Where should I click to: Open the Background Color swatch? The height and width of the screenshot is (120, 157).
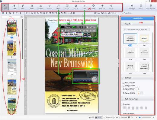coord(137,89)
